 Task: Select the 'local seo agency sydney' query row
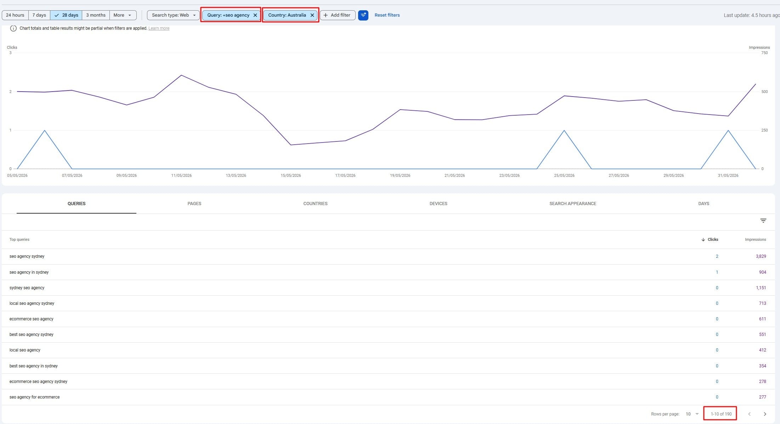[x=388, y=303]
